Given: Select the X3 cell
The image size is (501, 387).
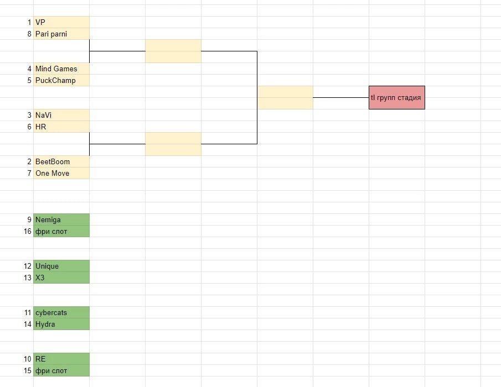Looking at the screenshot, I should pyautogui.click(x=61, y=278).
